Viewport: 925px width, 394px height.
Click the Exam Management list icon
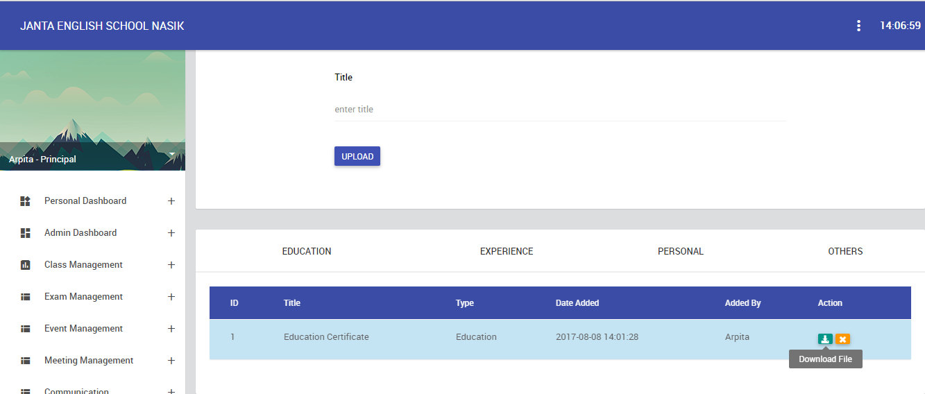pyautogui.click(x=26, y=297)
